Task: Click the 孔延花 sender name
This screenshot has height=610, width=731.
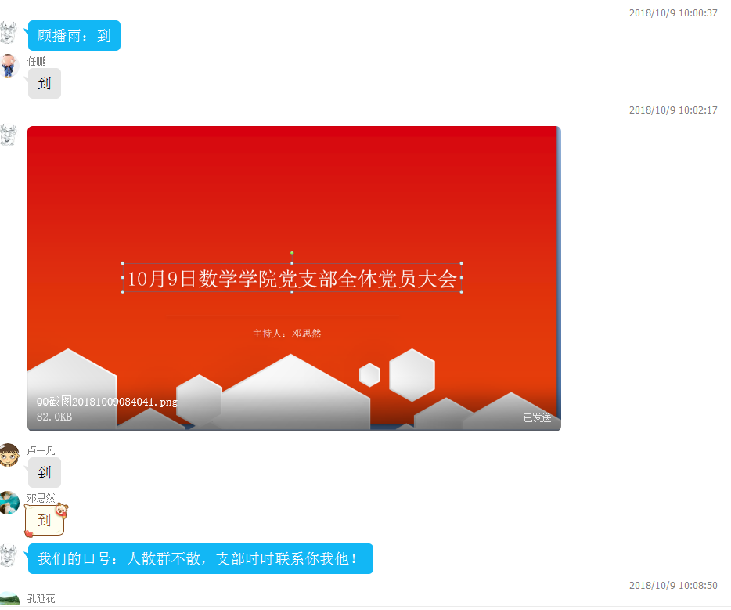Action: pos(41,599)
